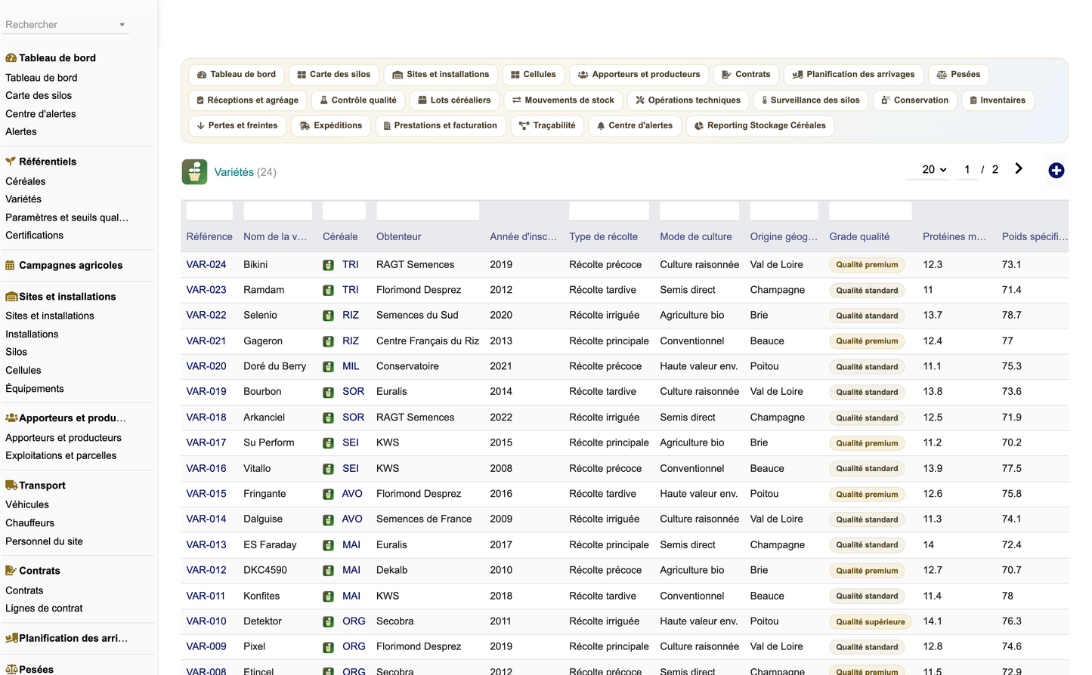Open the Contrôle qualité tab

pos(358,100)
